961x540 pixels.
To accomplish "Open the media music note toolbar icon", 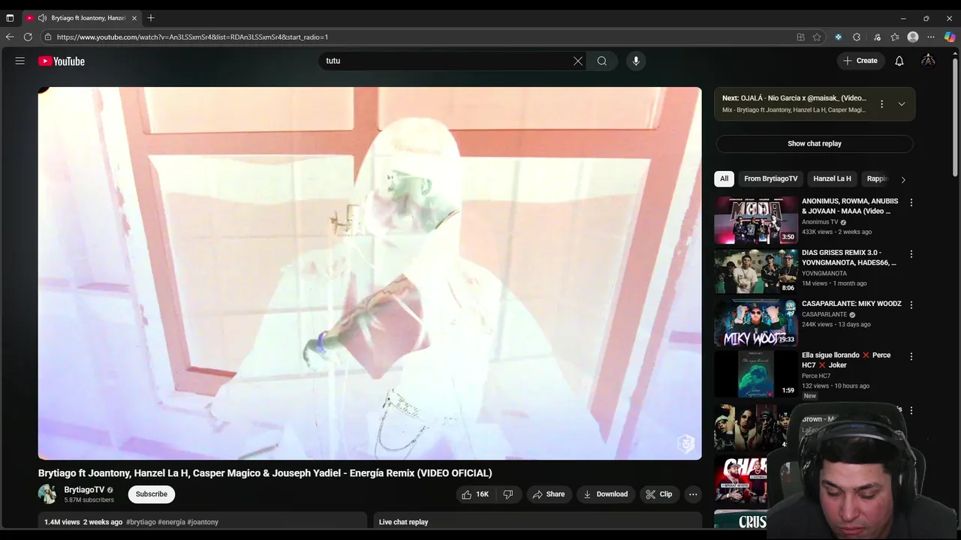I will pyautogui.click(x=877, y=37).
